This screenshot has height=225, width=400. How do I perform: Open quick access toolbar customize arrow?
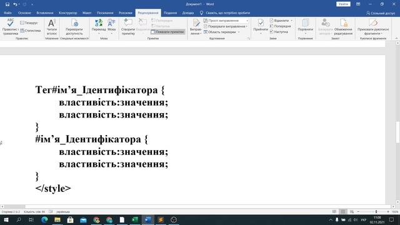pyautogui.click(x=32, y=4)
